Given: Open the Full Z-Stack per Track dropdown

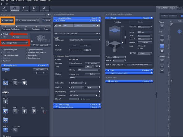Looking at the screenshot, I should click(14, 43).
